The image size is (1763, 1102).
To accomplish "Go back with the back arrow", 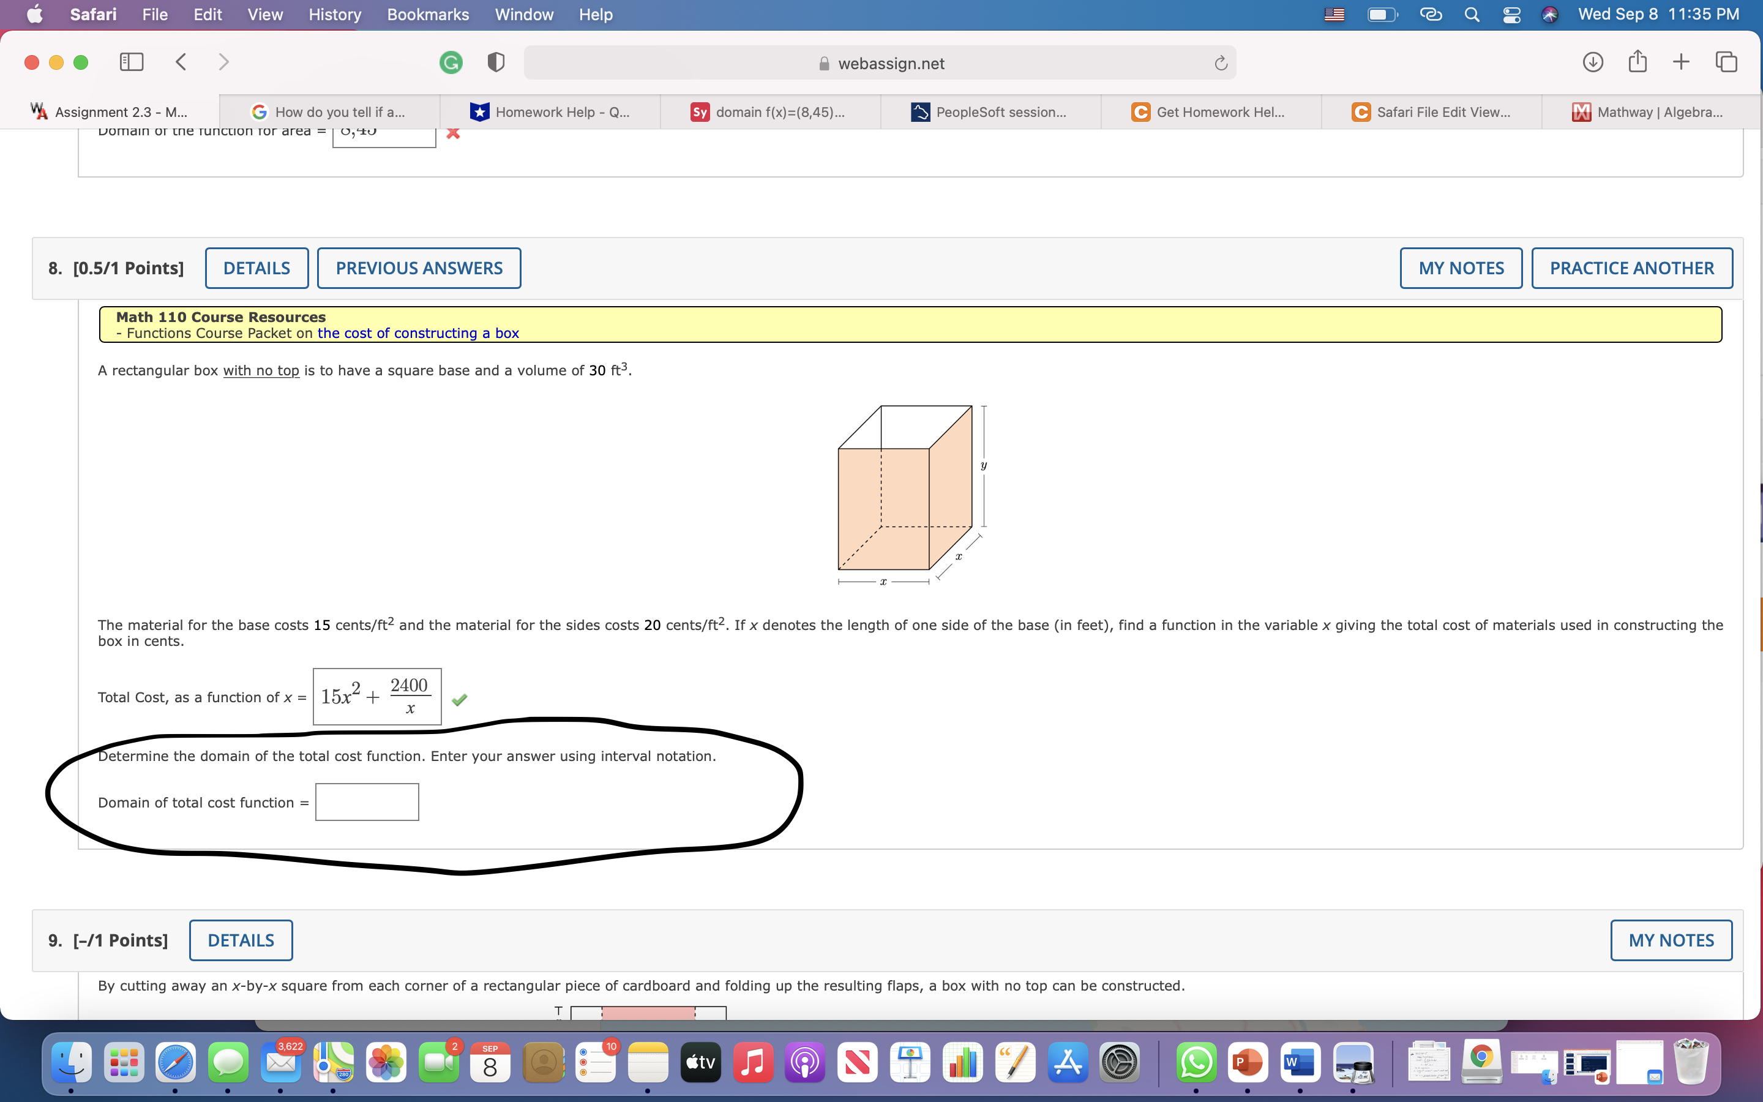I will click(x=181, y=62).
